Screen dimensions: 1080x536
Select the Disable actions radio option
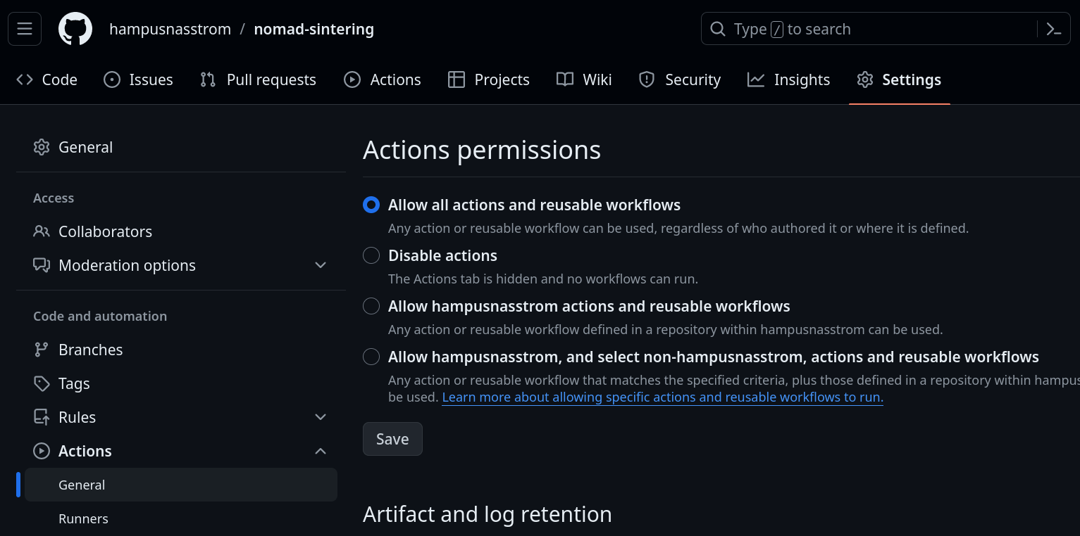tap(371, 255)
